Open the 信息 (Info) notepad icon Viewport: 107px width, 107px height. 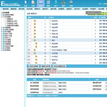click(33, 2)
